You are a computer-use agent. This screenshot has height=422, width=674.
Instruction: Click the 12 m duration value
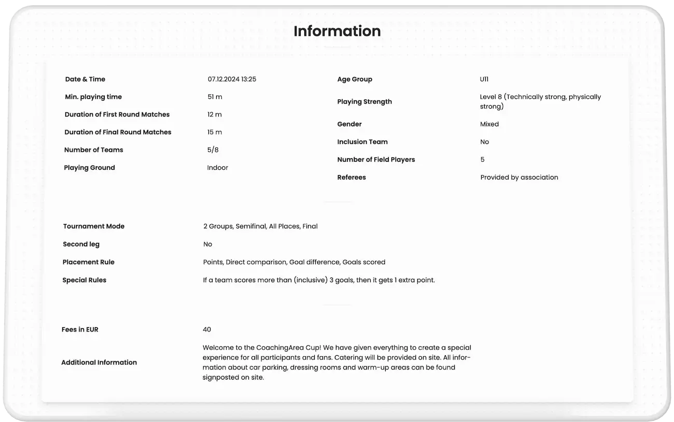(215, 114)
